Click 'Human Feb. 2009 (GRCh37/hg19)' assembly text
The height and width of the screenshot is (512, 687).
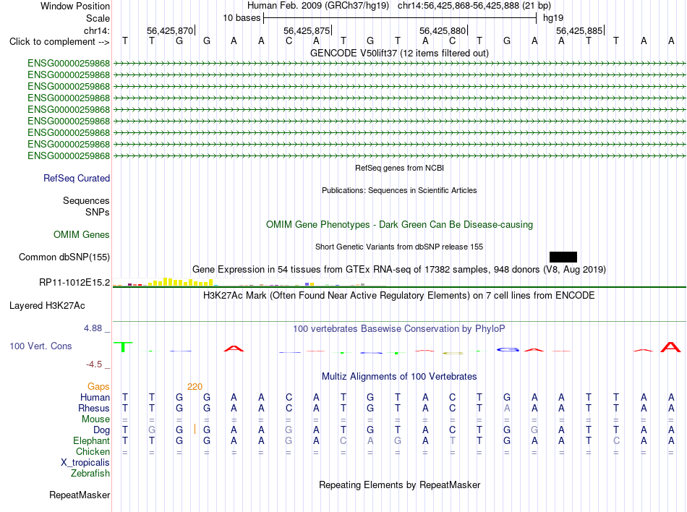click(x=318, y=6)
